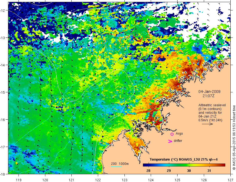236x182 pixels.
Task: Click the longitude axis label '124'
Action: [151, 180]
